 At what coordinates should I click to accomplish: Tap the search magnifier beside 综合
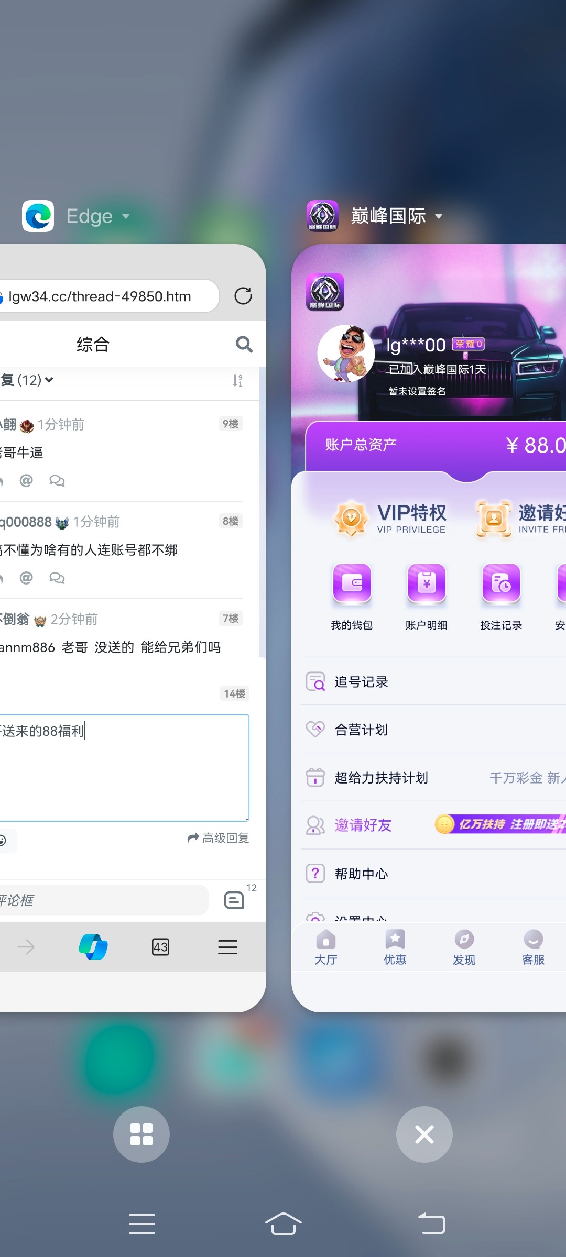(244, 344)
